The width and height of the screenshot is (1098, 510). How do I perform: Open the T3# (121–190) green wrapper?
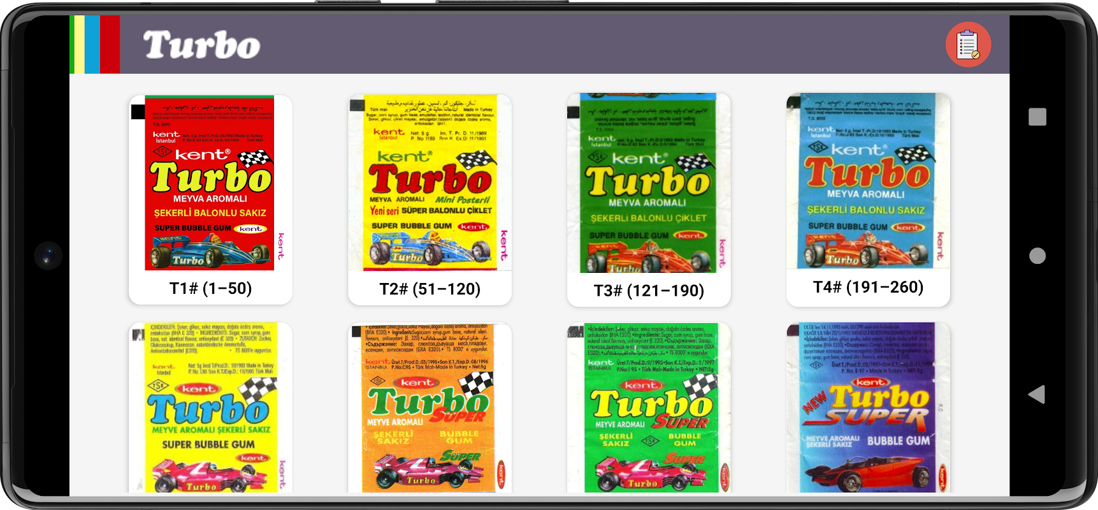point(649,183)
